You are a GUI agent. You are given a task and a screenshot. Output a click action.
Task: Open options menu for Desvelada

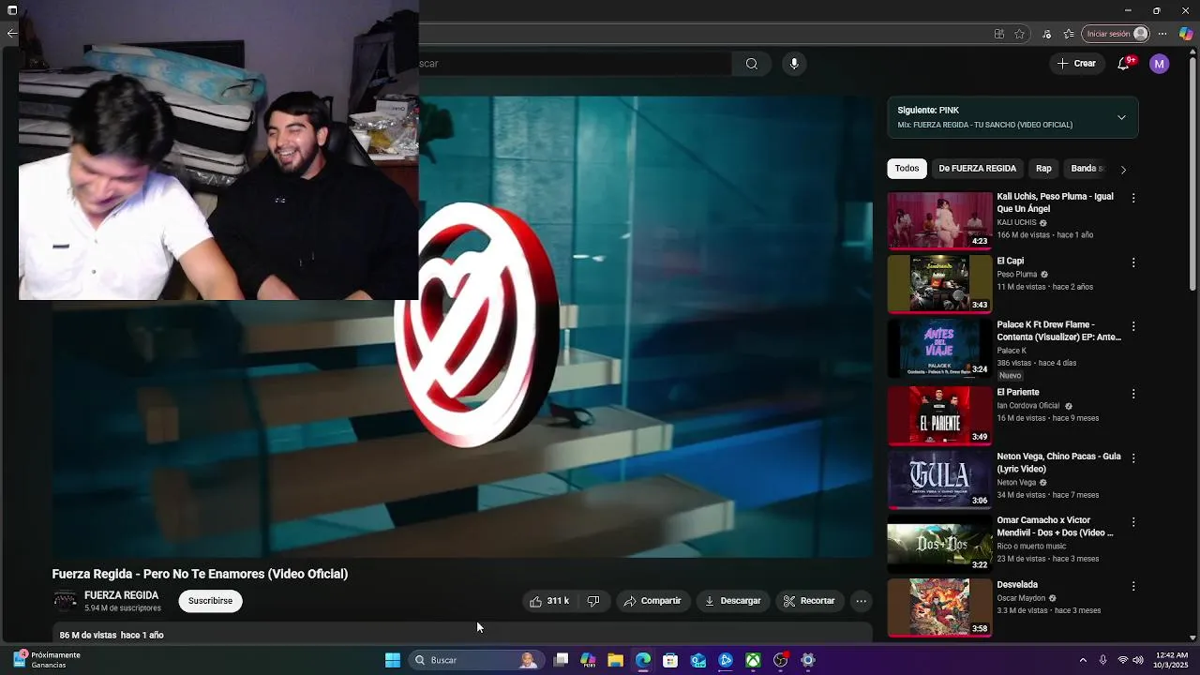point(1133,586)
